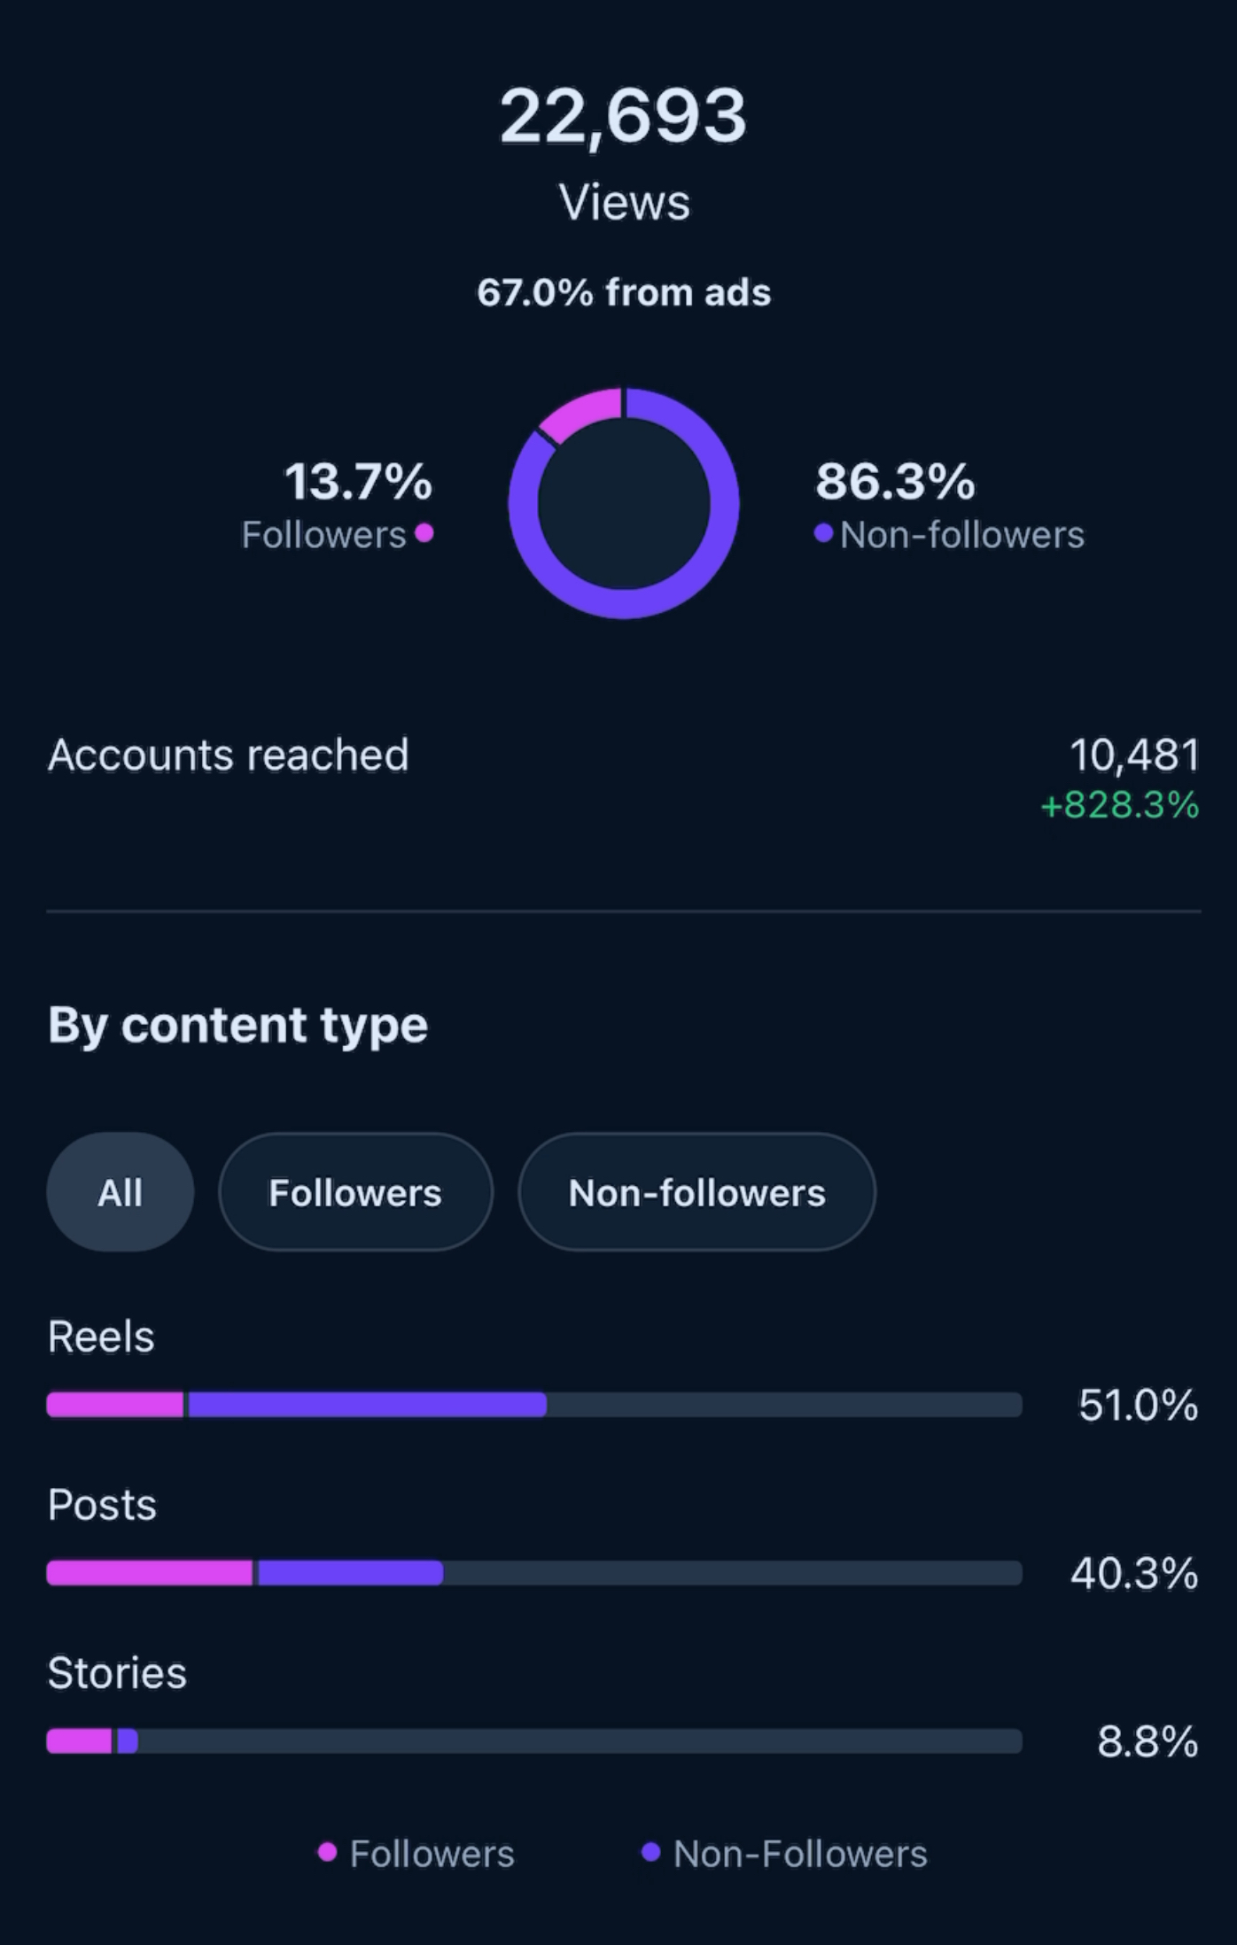Tap the purple segment of the Posts bar
This screenshot has width=1237, height=1945.
[x=350, y=1573]
